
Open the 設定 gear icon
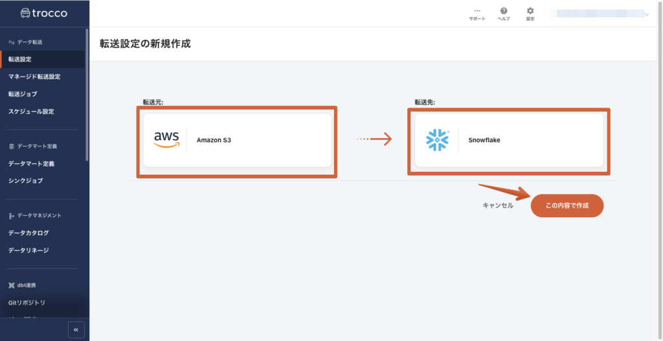(530, 11)
